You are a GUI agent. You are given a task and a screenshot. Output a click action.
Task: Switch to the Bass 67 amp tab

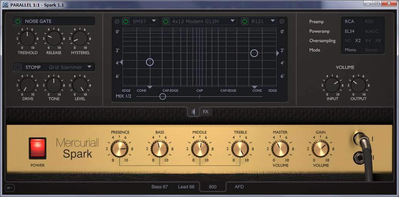point(159,187)
